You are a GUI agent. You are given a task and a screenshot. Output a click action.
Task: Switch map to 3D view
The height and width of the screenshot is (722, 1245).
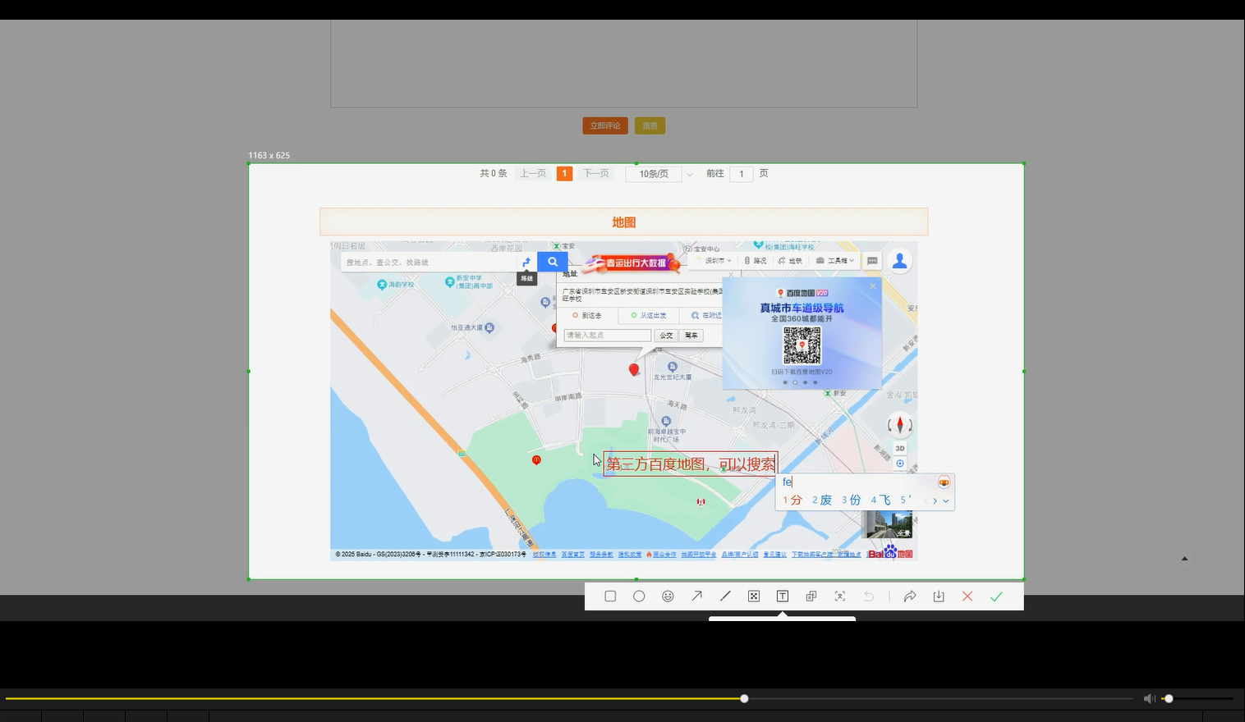pos(900,448)
